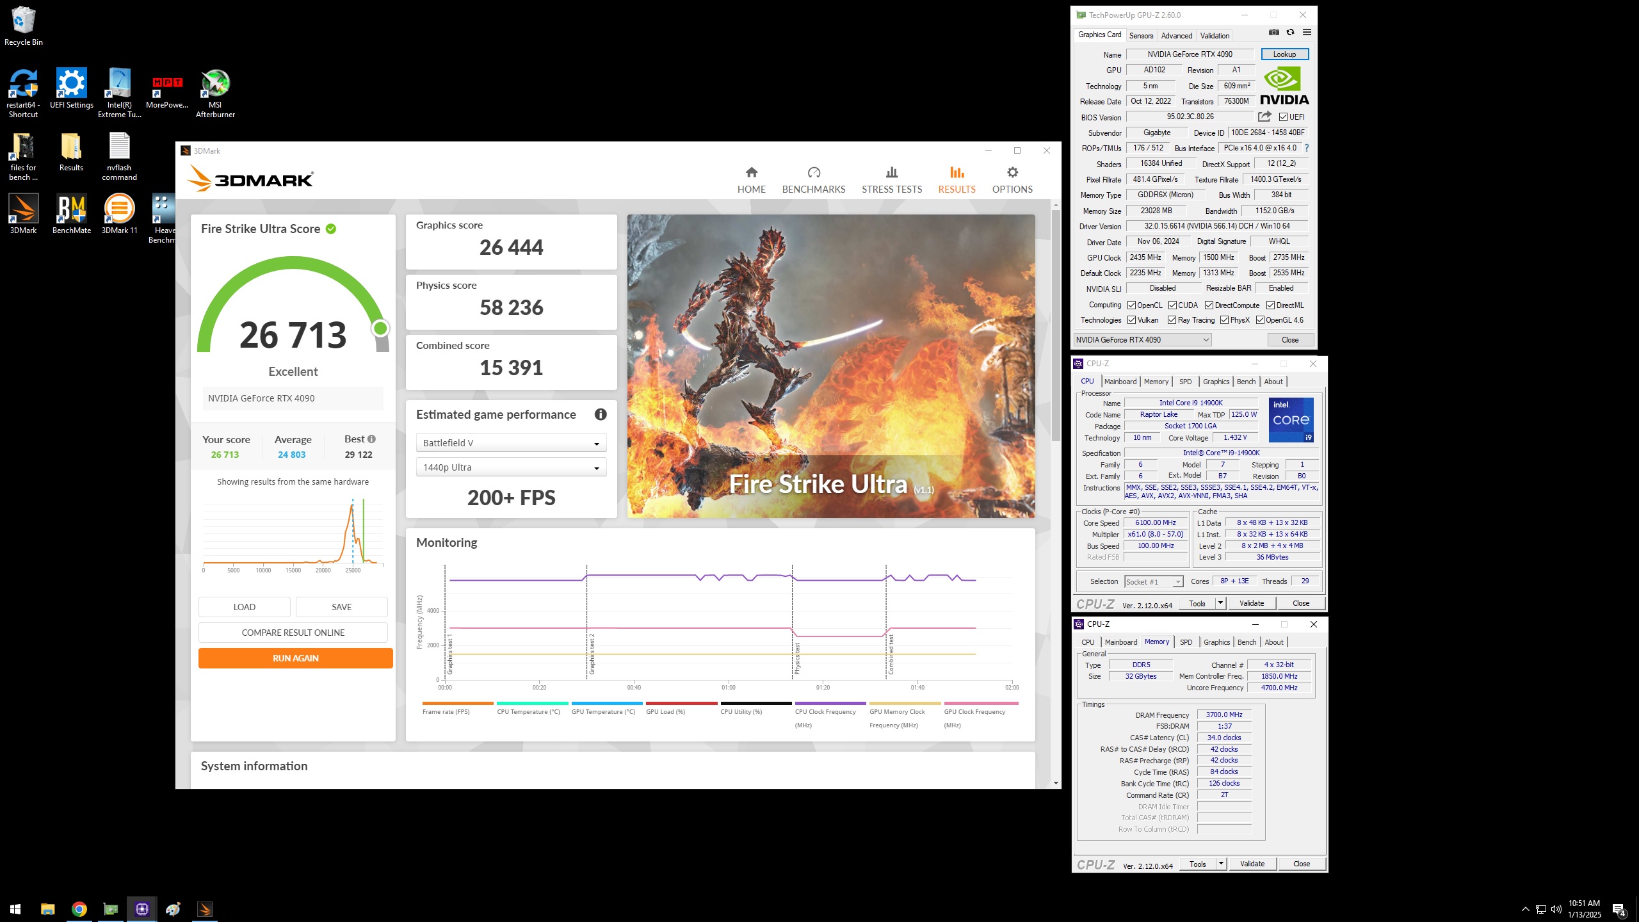Click Validate in the lower CPU-Z window
The width and height of the screenshot is (1639, 922).
(x=1252, y=863)
